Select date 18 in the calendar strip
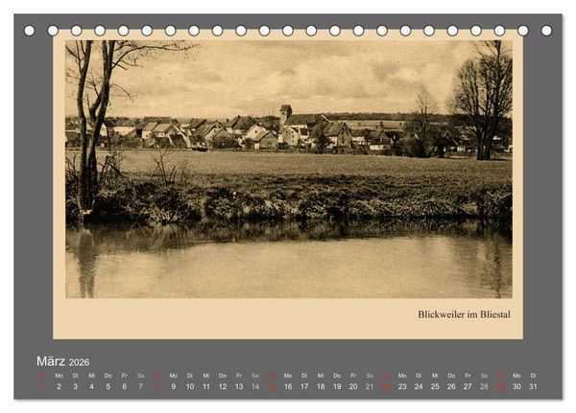Viewport: 576px width, 413px height. click(321, 386)
